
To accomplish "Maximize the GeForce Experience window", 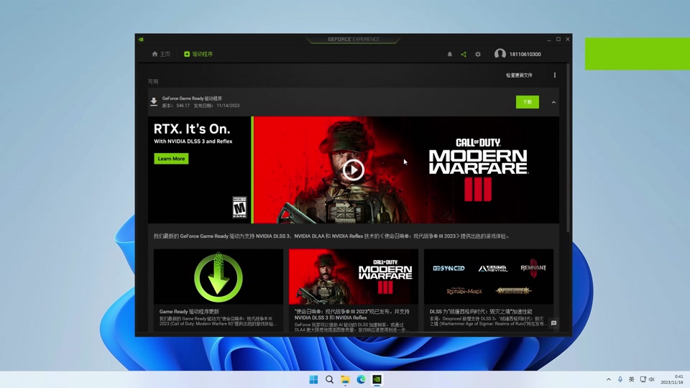I will [x=558, y=39].
